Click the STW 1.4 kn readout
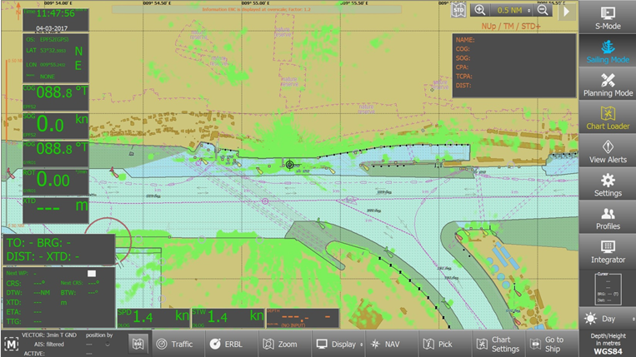This screenshot has height=357, width=636. tap(228, 318)
